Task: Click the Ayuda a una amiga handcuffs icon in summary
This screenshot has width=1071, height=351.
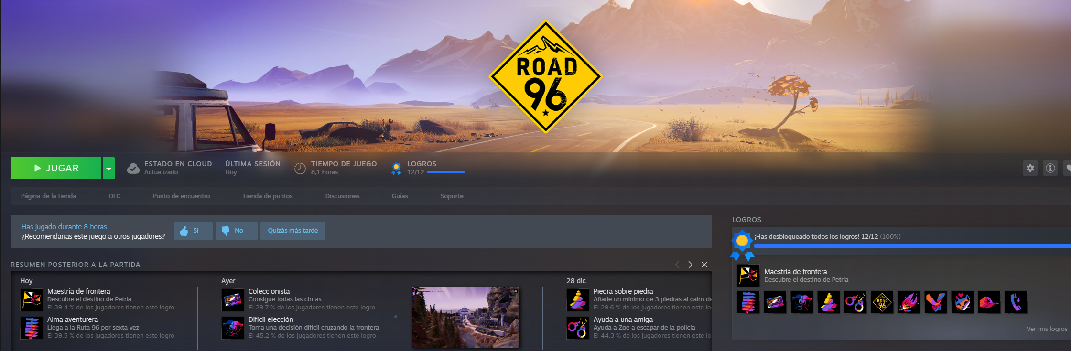Action: (x=578, y=328)
